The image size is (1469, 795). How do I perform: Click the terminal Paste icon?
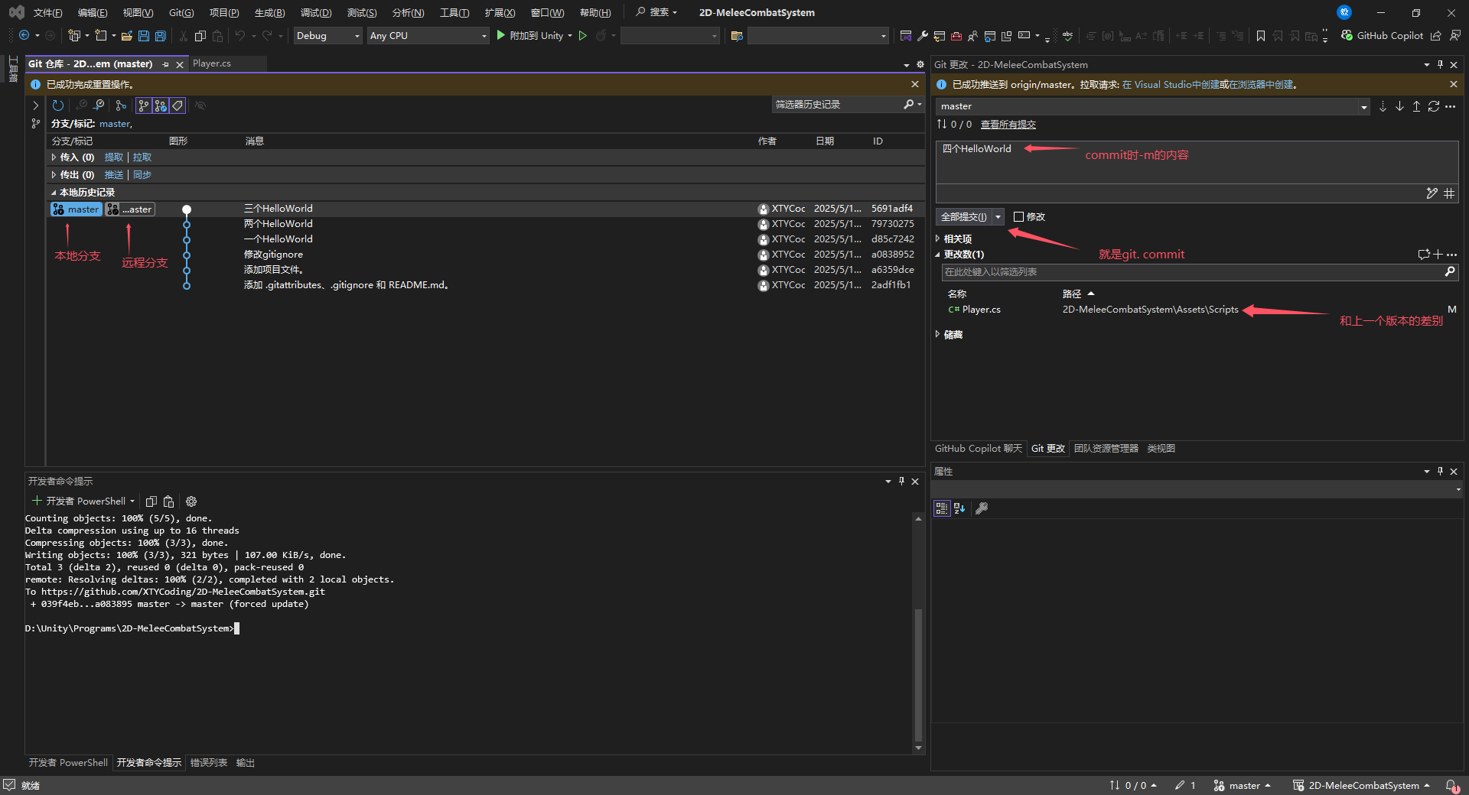click(x=169, y=501)
